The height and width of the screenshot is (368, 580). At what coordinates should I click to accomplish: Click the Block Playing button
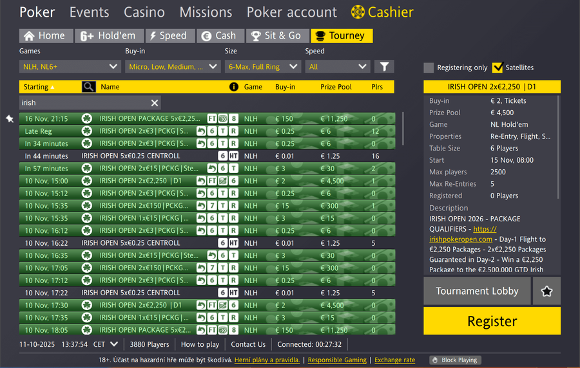[x=455, y=360]
